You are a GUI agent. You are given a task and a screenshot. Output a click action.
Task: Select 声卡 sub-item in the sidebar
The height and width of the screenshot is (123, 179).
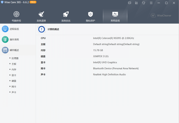point(14,92)
